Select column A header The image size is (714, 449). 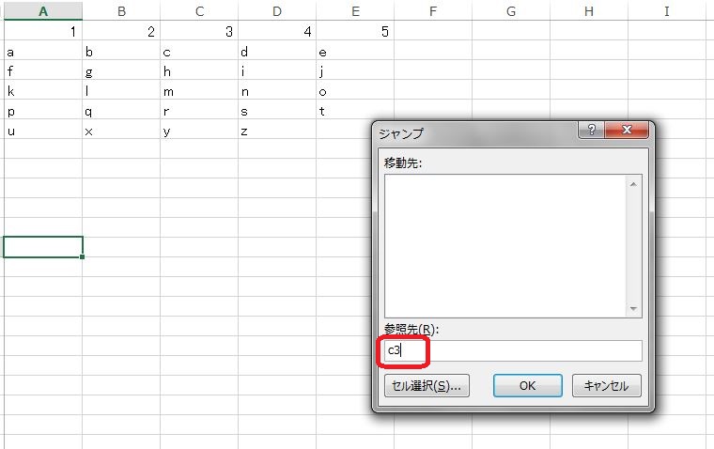coord(42,11)
